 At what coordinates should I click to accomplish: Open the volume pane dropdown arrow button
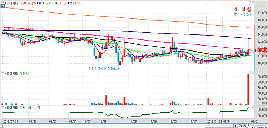tap(250, 73)
